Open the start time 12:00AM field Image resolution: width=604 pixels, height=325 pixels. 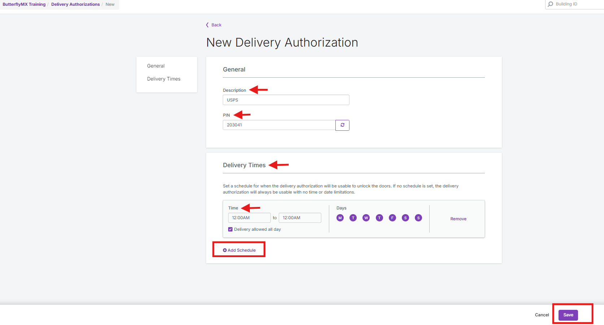pos(249,218)
